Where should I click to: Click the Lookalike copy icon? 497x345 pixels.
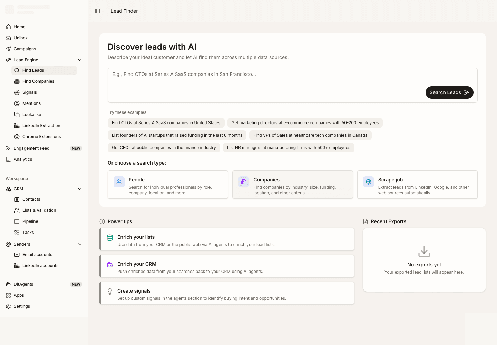point(17,115)
